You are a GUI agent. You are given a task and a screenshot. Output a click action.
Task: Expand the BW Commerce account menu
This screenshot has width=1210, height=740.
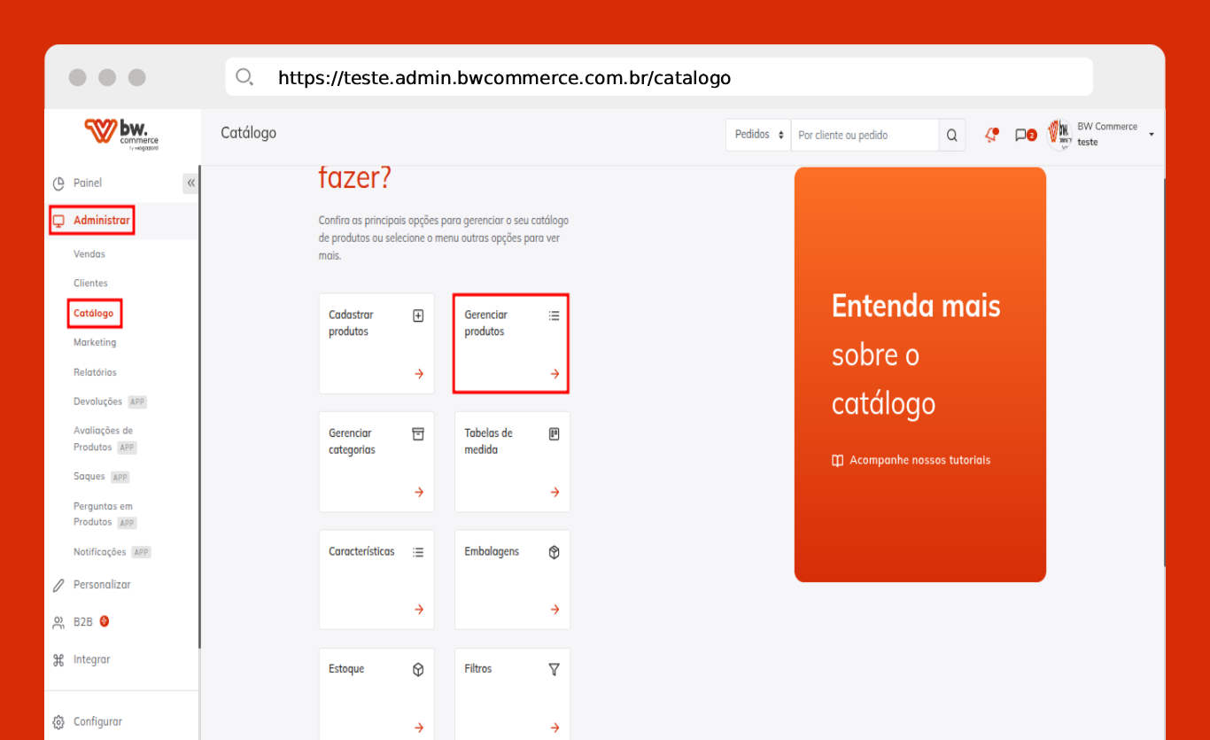tap(1151, 135)
